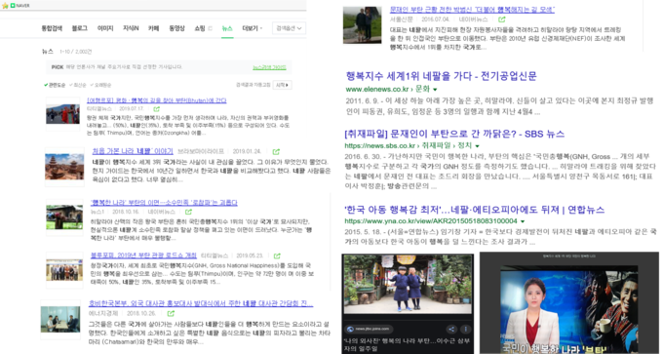Click group photo thumbnail for 로드쇼 article
This screenshot has height=354, width=663.
[x=64, y=270]
